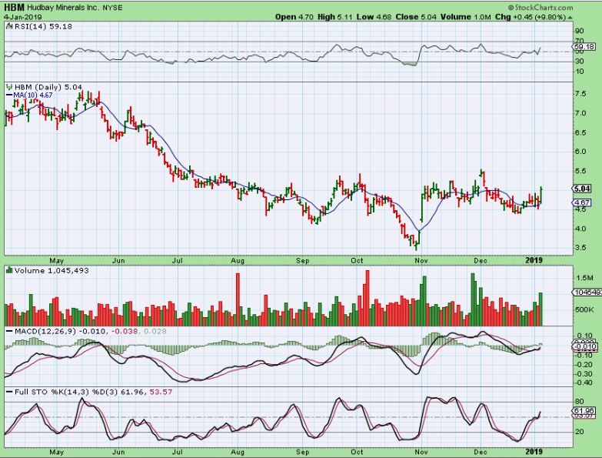Click the 4.67 moving-average tag on price axis
The height and width of the screenshot is (458, 602).
pyautogui.click(x=584, y=202)
